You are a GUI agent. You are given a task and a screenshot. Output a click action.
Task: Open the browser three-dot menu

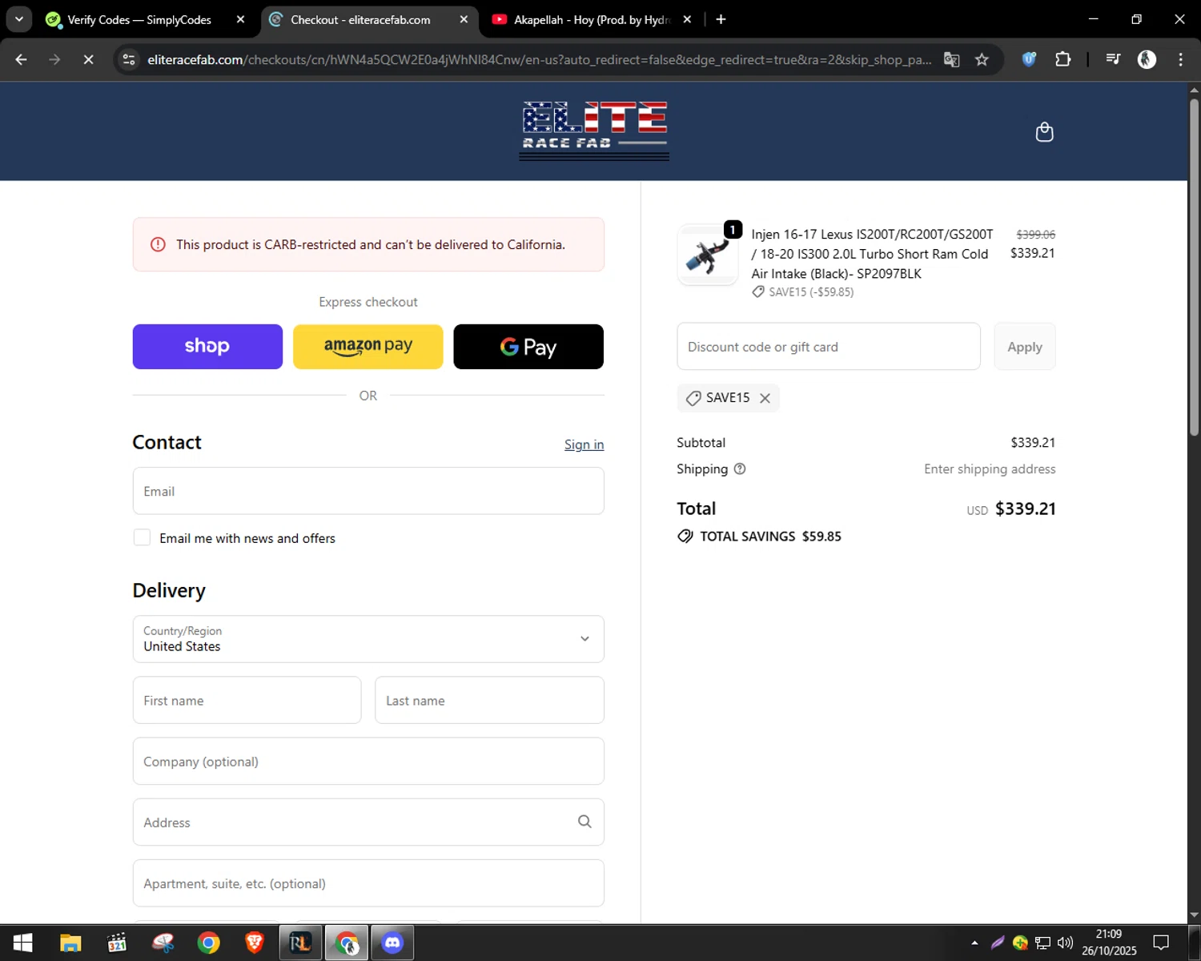coord(1180,59)
